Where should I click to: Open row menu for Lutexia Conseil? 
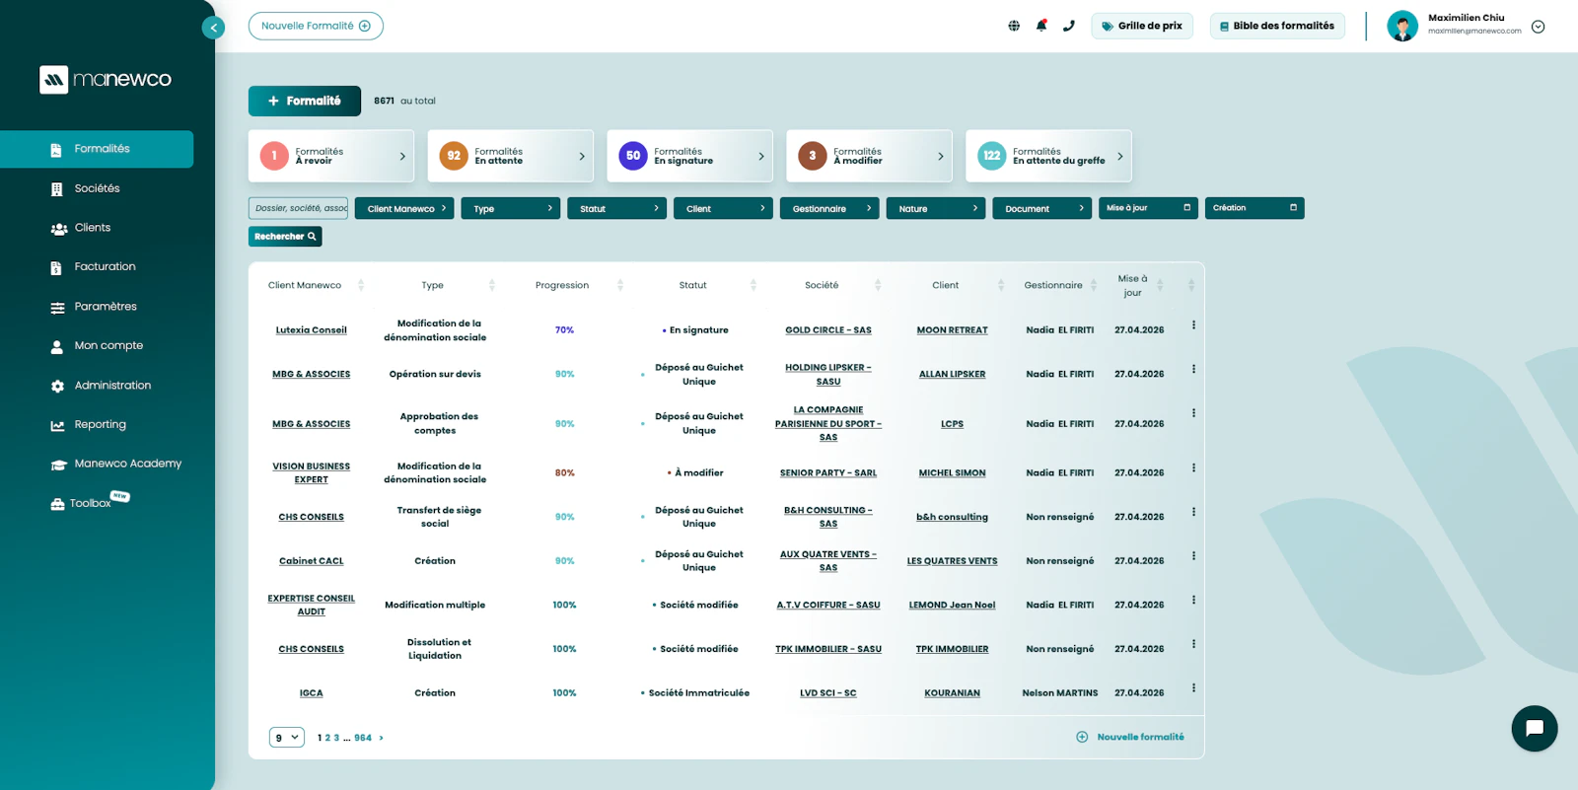(1193, 324)
